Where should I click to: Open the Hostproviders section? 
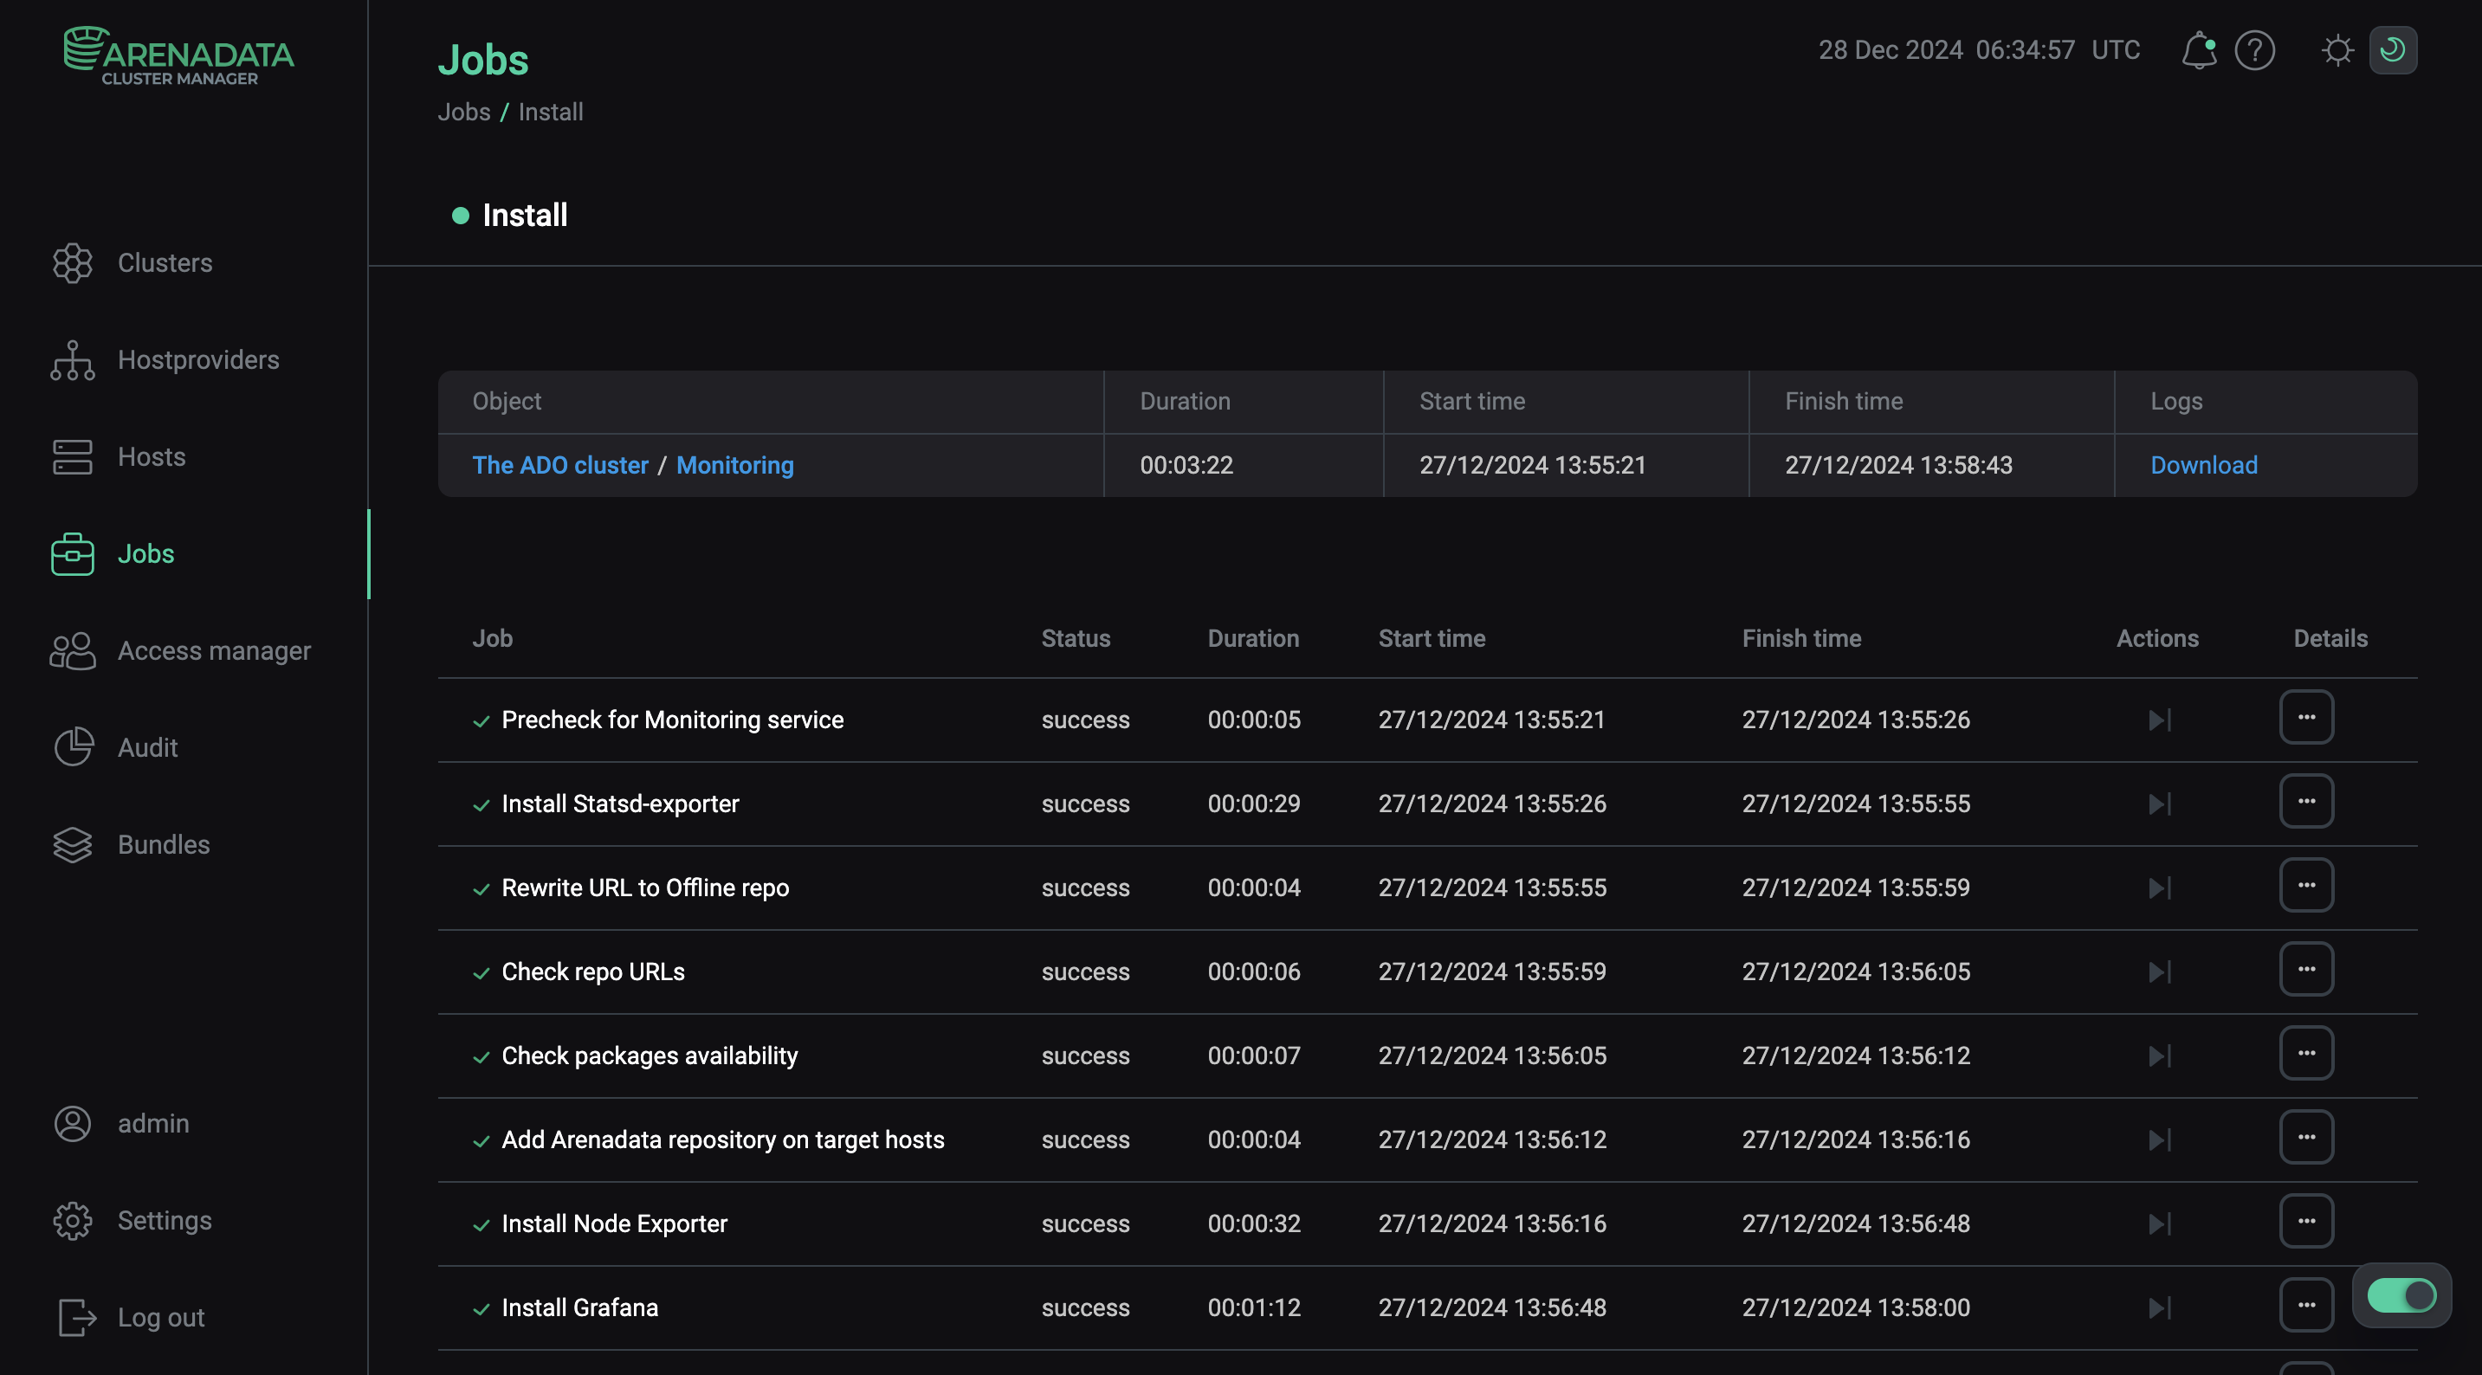click(198, 359)
